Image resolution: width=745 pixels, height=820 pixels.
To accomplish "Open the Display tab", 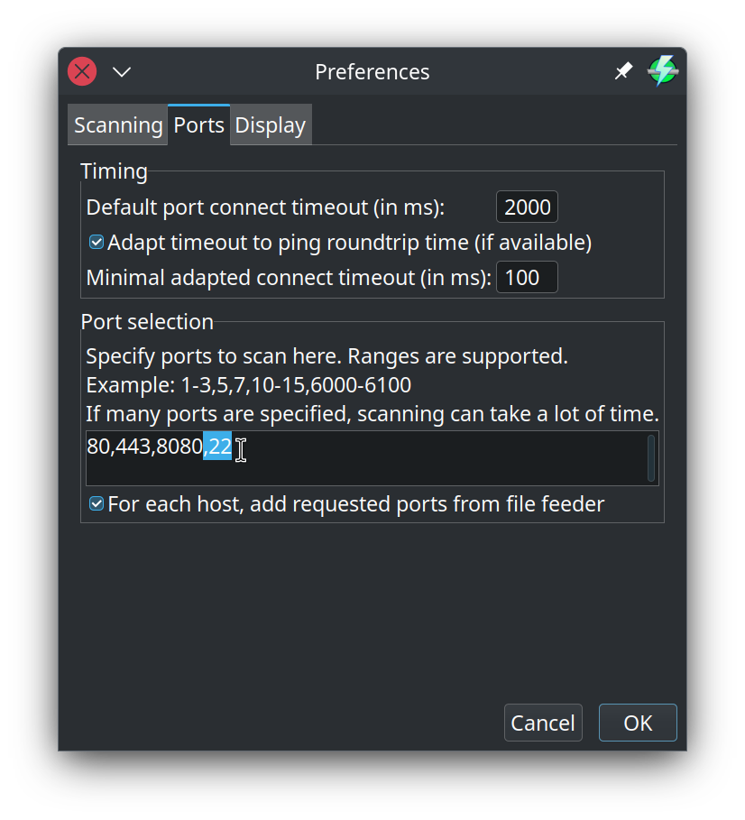I will pos(270,125).
